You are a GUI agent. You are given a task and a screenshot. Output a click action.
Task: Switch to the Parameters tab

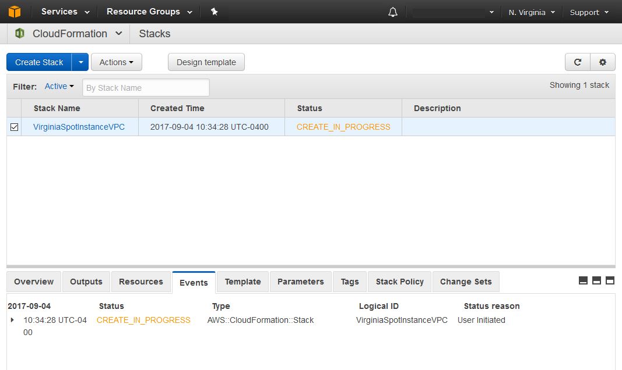click(x=300, y=282)
